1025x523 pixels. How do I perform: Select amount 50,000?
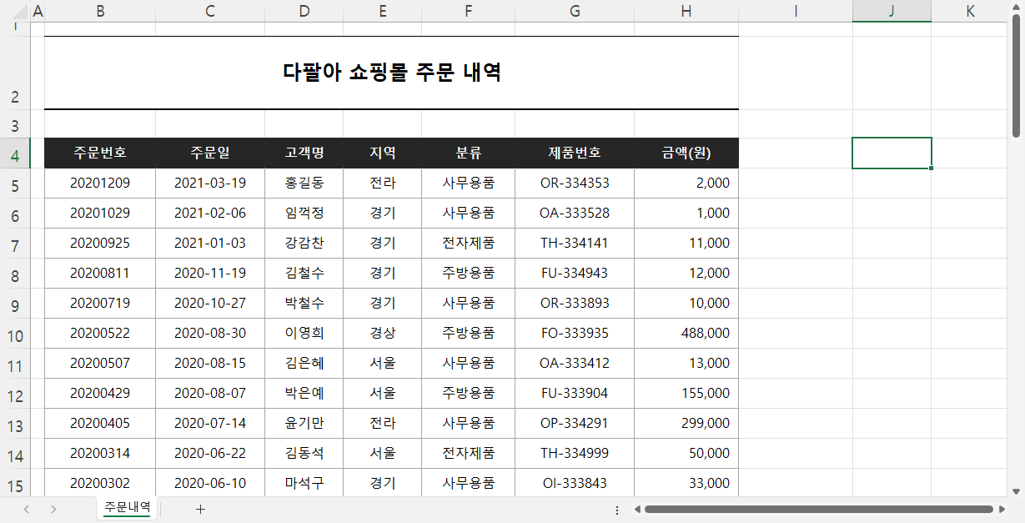(686, 454)
